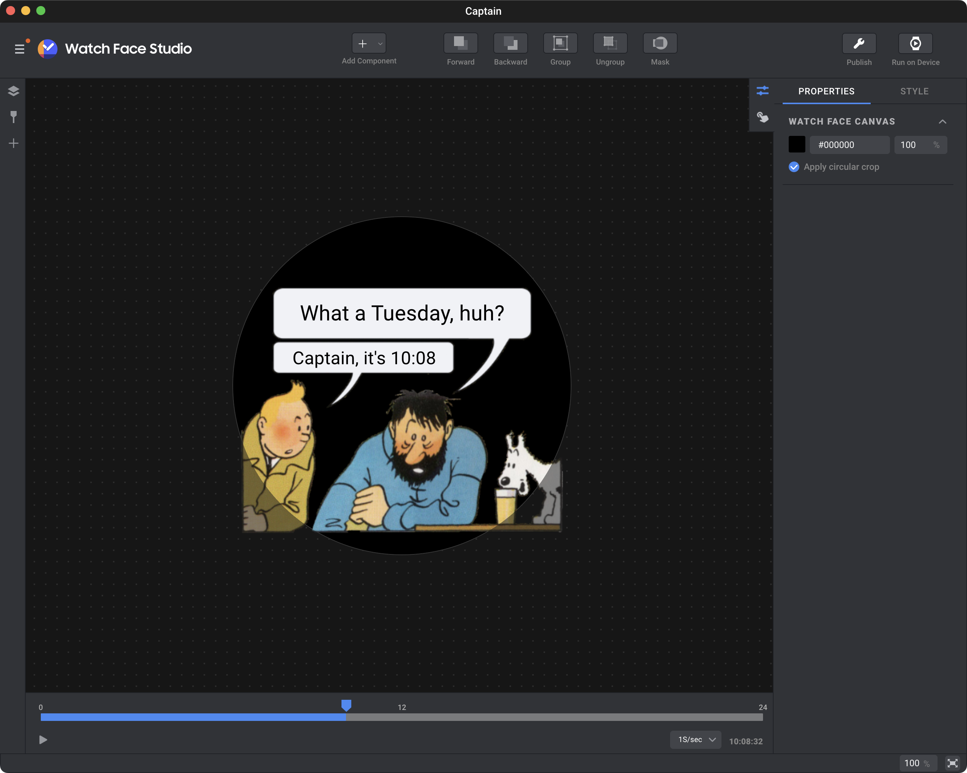Screen dimensions: 967x773
Task: Click the #000000 hex color field
Action: [849, 145]
